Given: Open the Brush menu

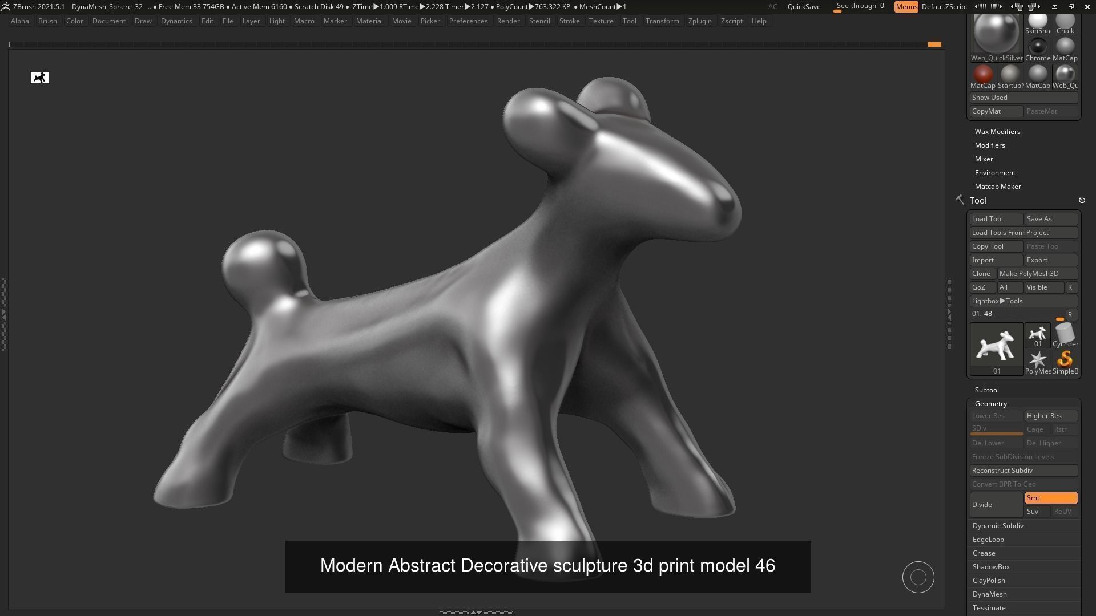Looking at the screenshot, I should tap(47, 21).
